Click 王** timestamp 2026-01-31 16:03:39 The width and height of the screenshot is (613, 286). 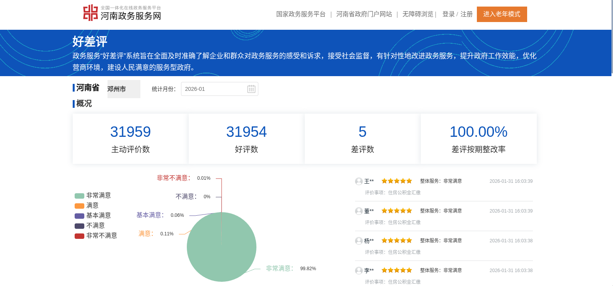point(511,181)
